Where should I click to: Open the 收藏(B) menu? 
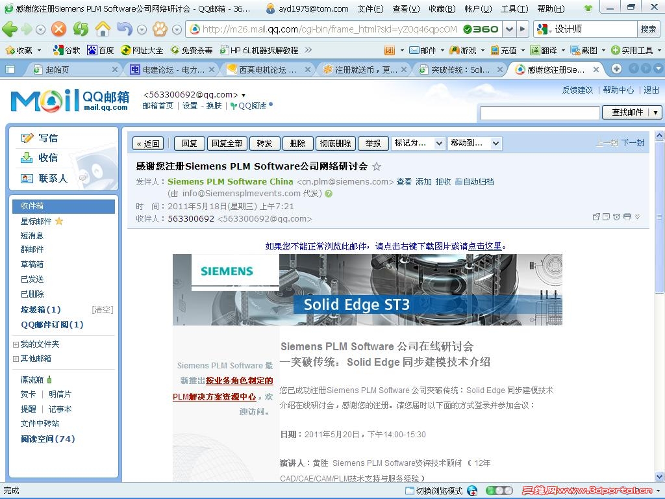[x=442, y=8]
